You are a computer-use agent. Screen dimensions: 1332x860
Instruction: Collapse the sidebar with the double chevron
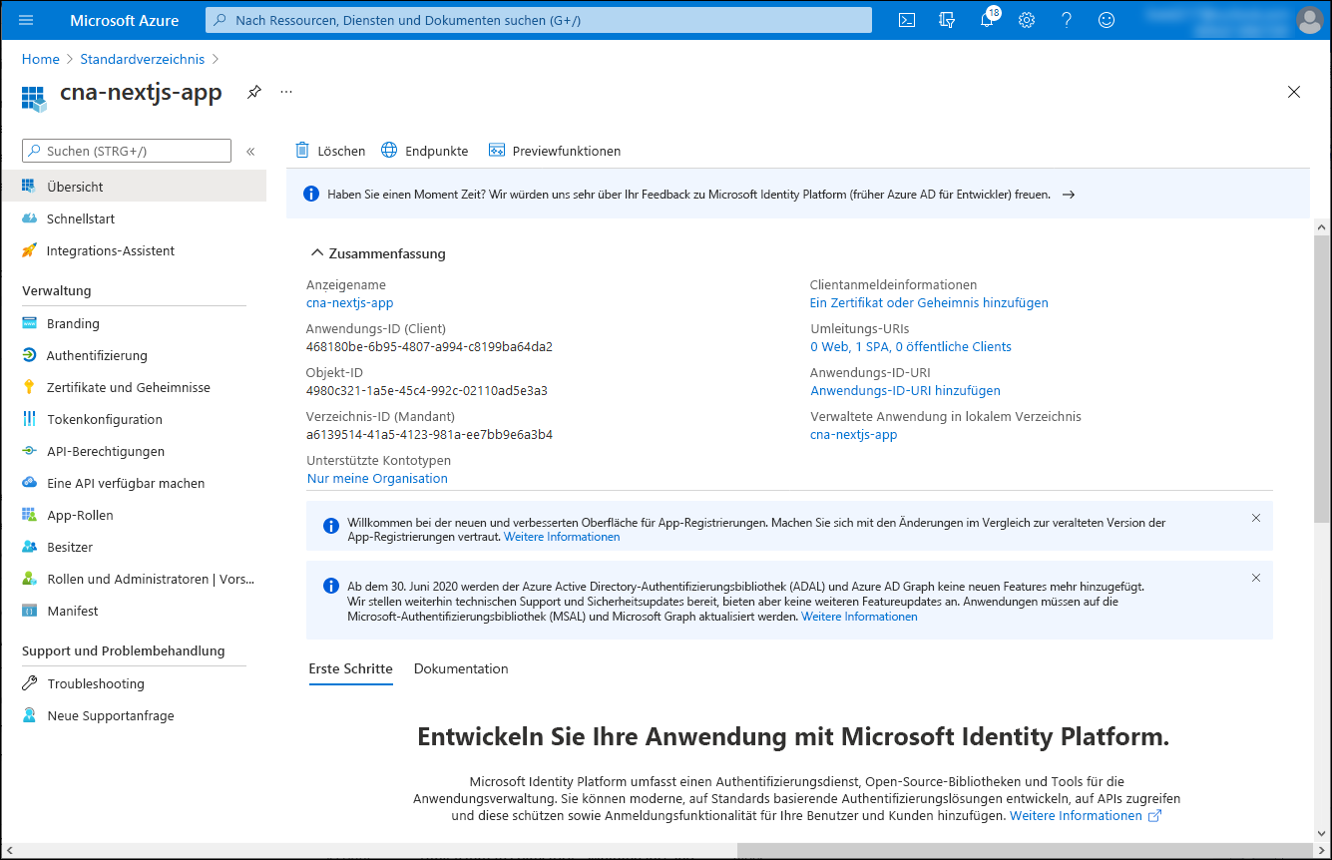pos(250,152)
